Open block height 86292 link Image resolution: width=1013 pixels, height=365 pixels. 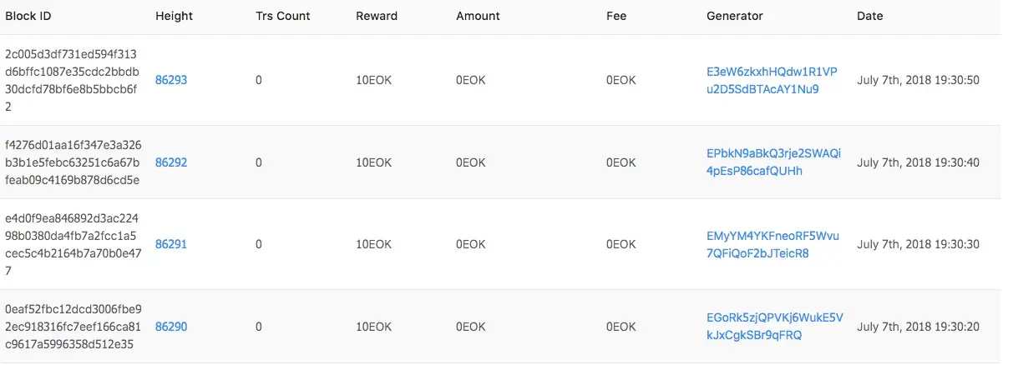pyautogui.click(x=171, y=162)
